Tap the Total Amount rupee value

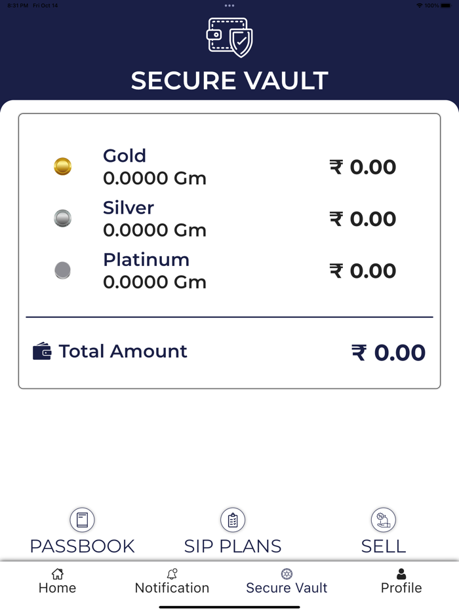[x=388, y=353]
